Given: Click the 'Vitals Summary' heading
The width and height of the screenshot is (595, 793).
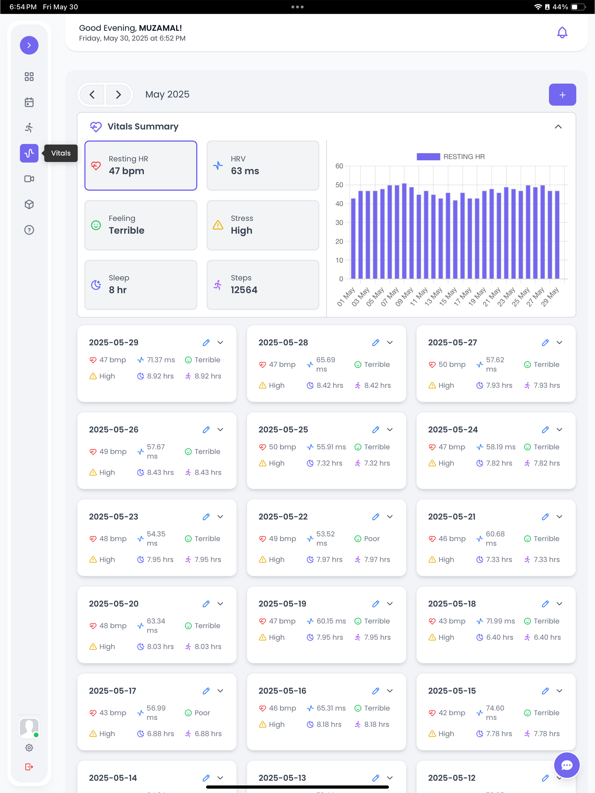Looking at the screenshot, I should tap(143, 126).
